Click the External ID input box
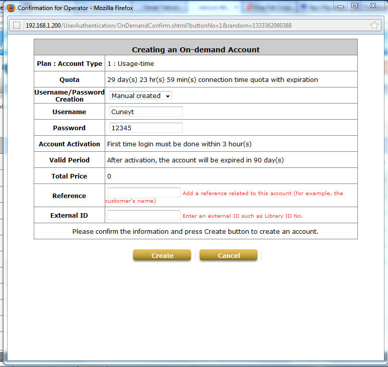 [x=143, y=215]
